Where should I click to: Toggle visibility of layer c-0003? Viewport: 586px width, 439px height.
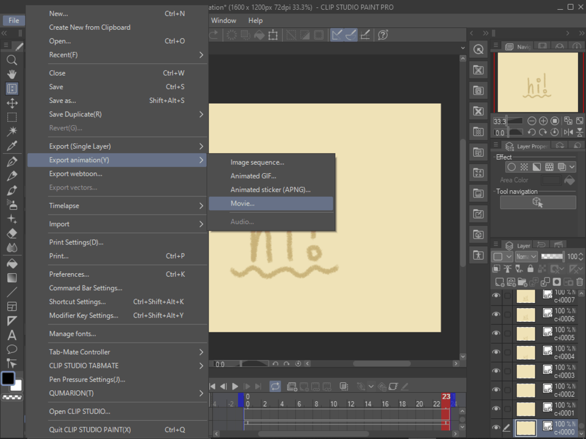496,371
